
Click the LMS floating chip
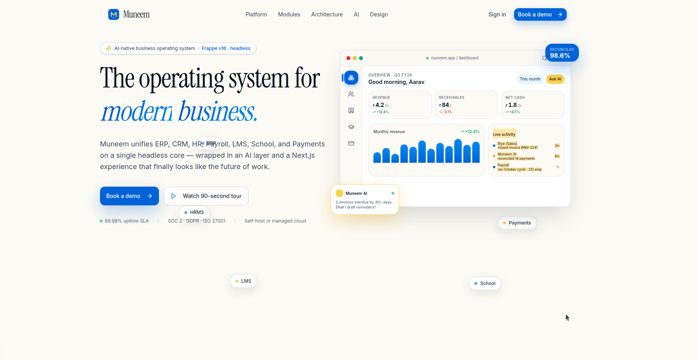(243, 281)
